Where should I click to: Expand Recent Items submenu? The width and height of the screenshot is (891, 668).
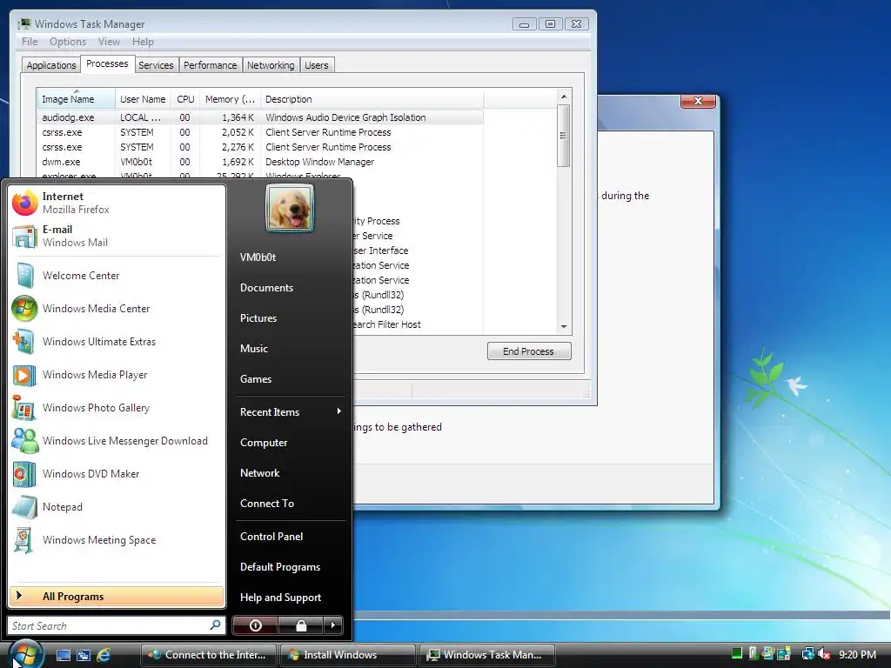(x=290, y=411)
